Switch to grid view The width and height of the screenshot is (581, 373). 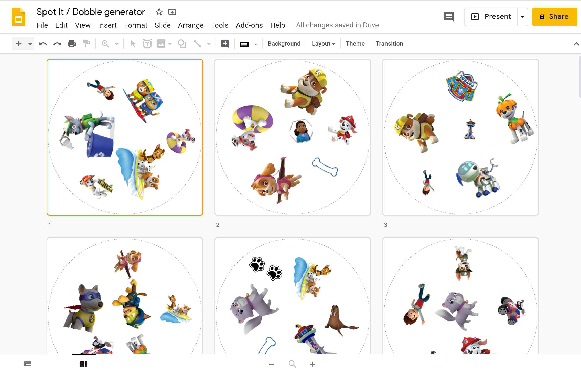coord(83,364)
